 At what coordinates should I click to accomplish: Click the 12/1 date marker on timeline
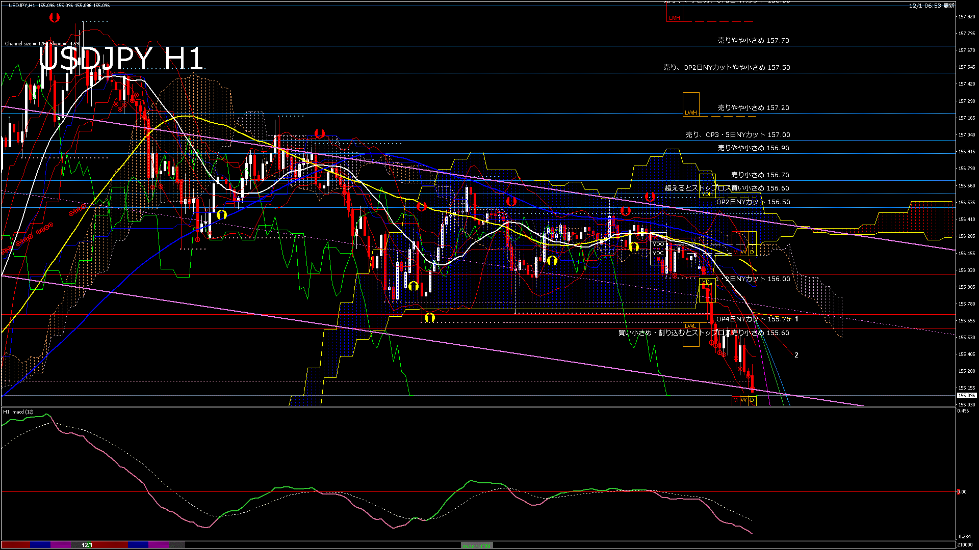[87, 545]
